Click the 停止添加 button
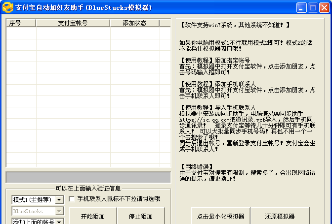This screenshot has width=332, height=224. 141,216
